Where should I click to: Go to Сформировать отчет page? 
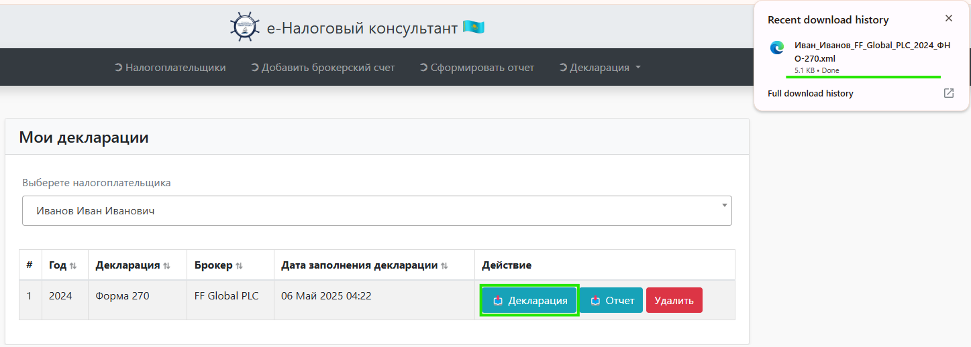pos(476,67)
